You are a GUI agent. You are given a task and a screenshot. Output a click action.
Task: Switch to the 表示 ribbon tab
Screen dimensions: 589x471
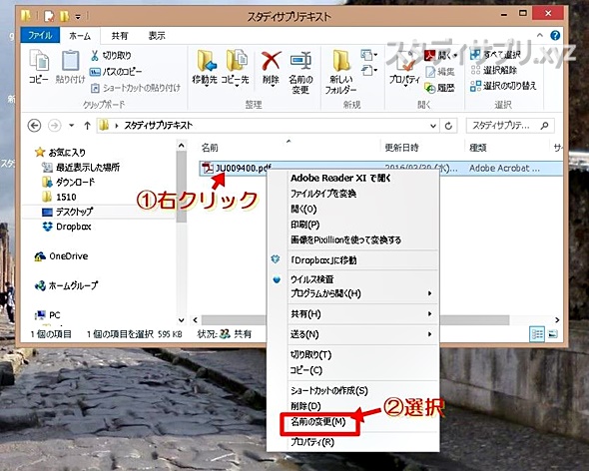[157, 36]
